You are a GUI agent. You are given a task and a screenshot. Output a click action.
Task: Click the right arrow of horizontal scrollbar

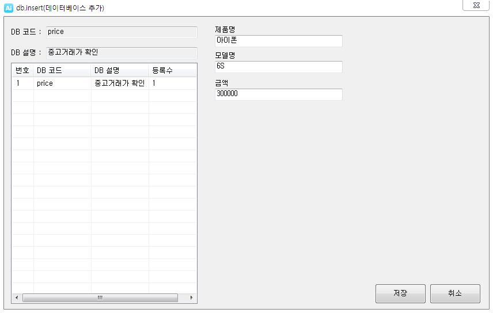point(191,297)
